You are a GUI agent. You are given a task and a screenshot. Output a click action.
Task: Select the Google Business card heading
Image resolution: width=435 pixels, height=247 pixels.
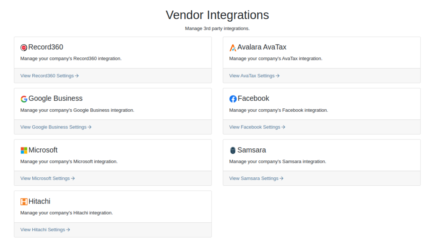[56, 99]
